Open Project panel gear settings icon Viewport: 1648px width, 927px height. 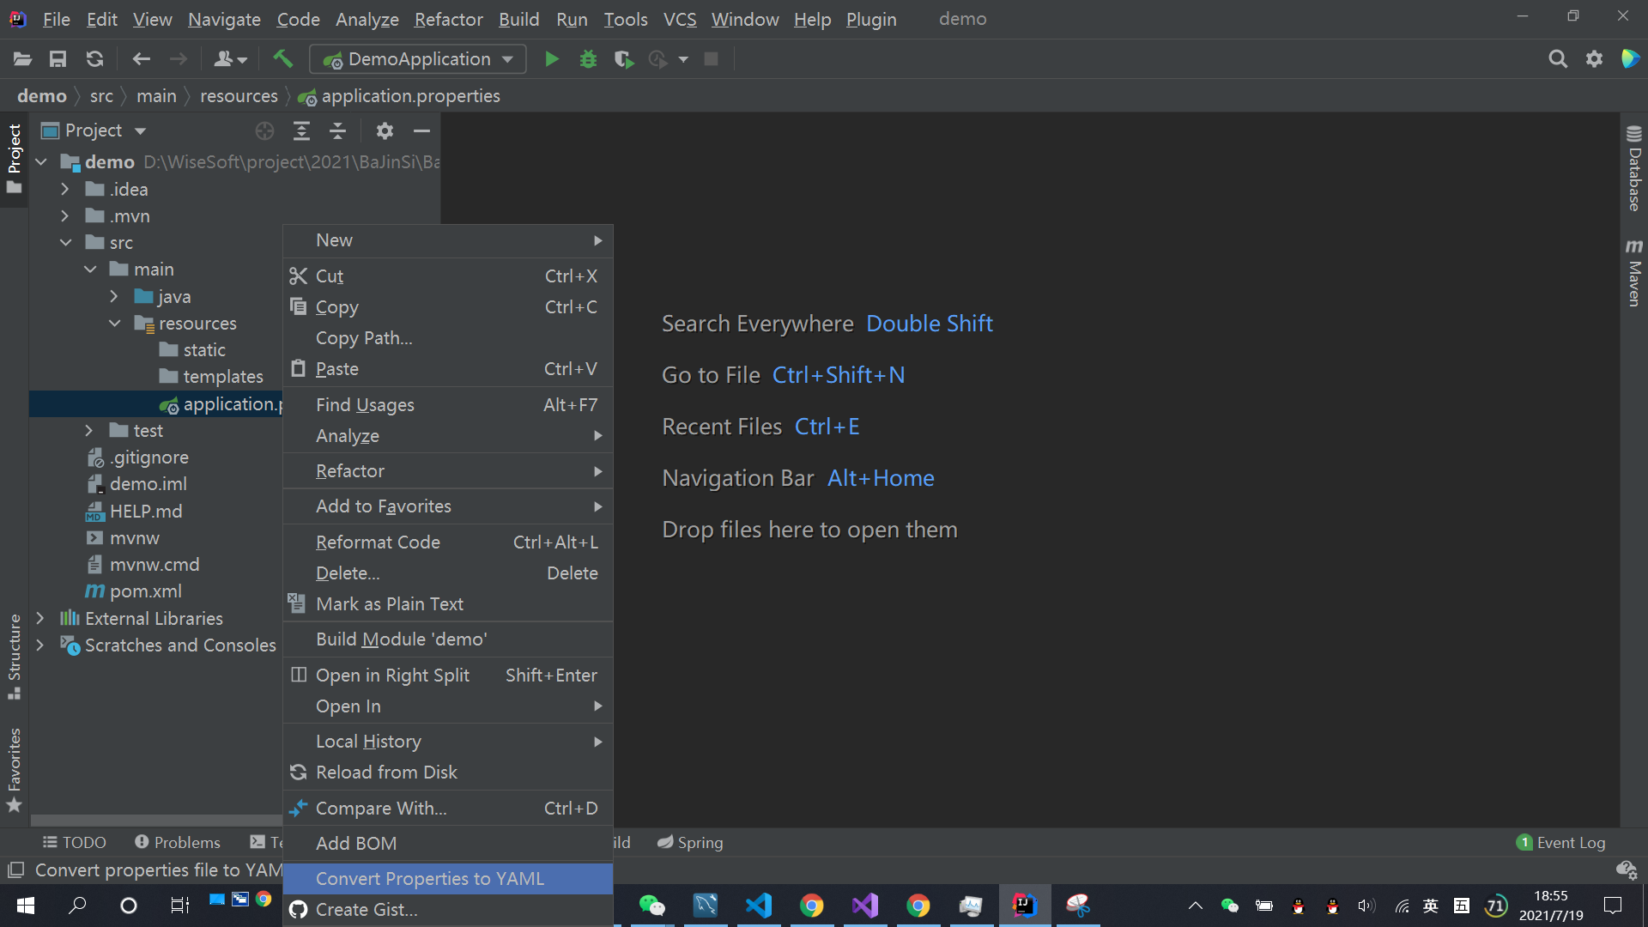tap(385, 130)
